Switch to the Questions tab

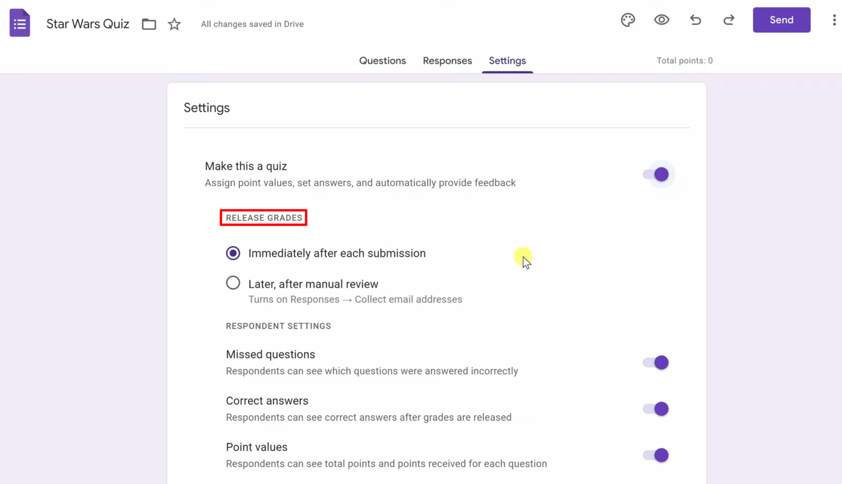[383, 61]
